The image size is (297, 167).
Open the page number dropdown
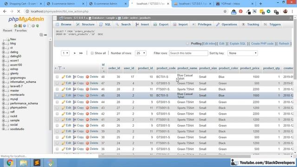tap(65, 53)
